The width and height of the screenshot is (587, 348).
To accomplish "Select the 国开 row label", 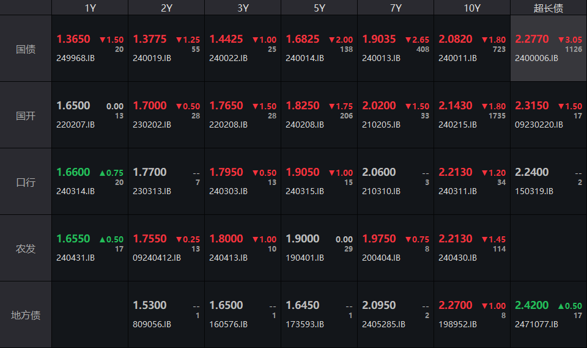I will point(26,115).
